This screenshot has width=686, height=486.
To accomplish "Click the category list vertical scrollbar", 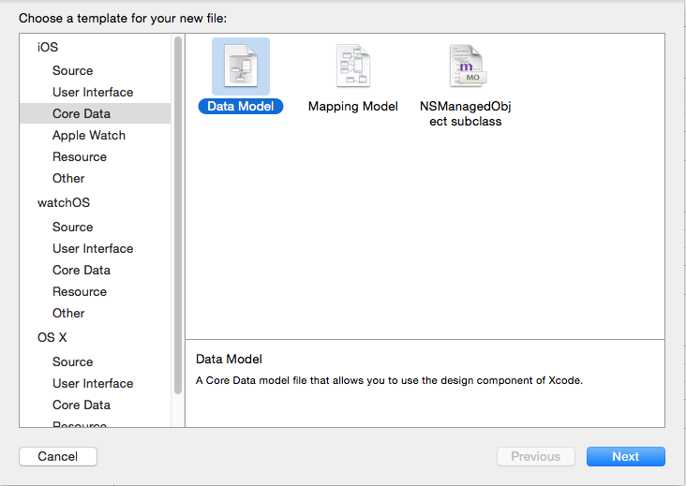I will coord(178,215).
